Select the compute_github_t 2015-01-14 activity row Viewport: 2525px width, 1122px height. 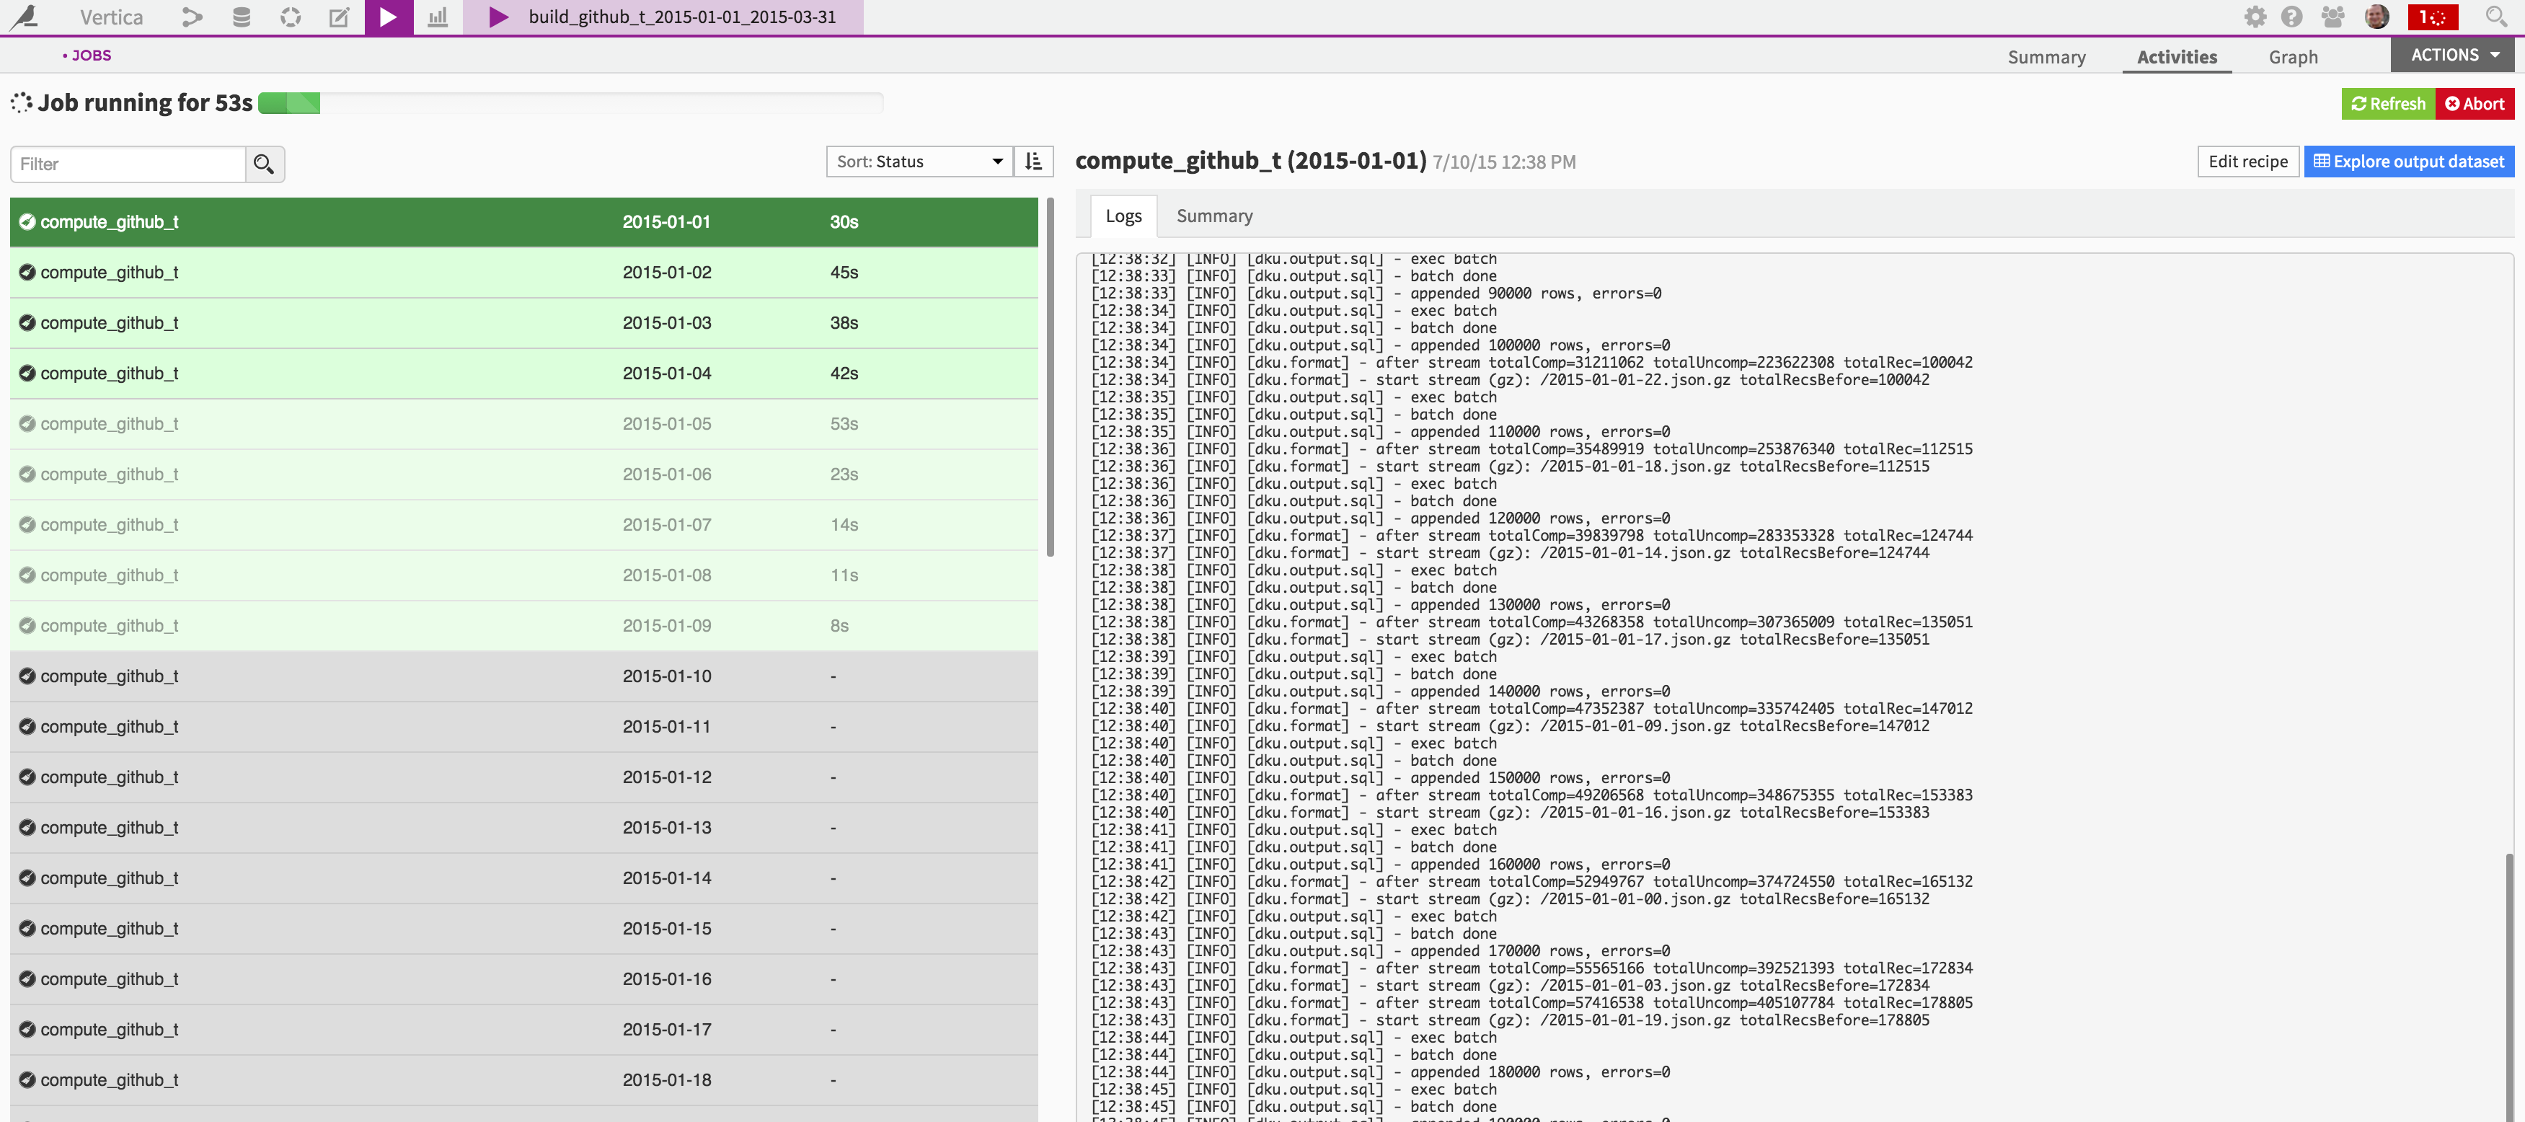click(523, 878)
